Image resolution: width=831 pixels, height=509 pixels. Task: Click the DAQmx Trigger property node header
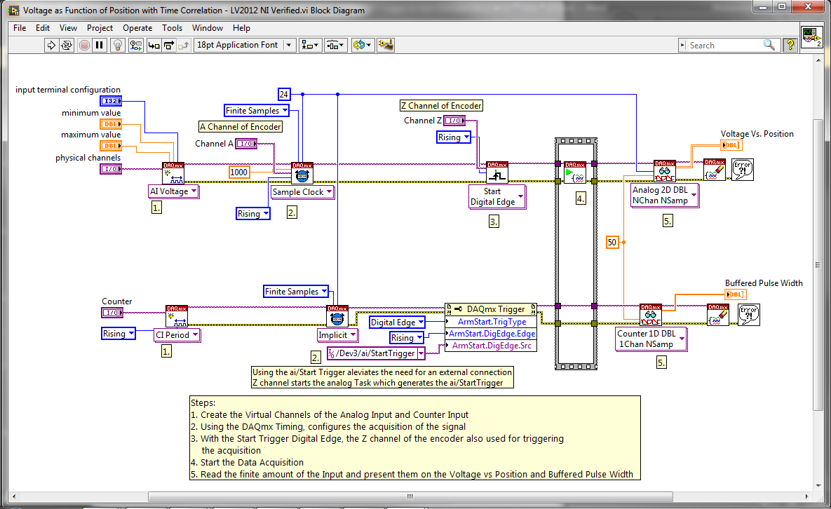click(491, 308)
